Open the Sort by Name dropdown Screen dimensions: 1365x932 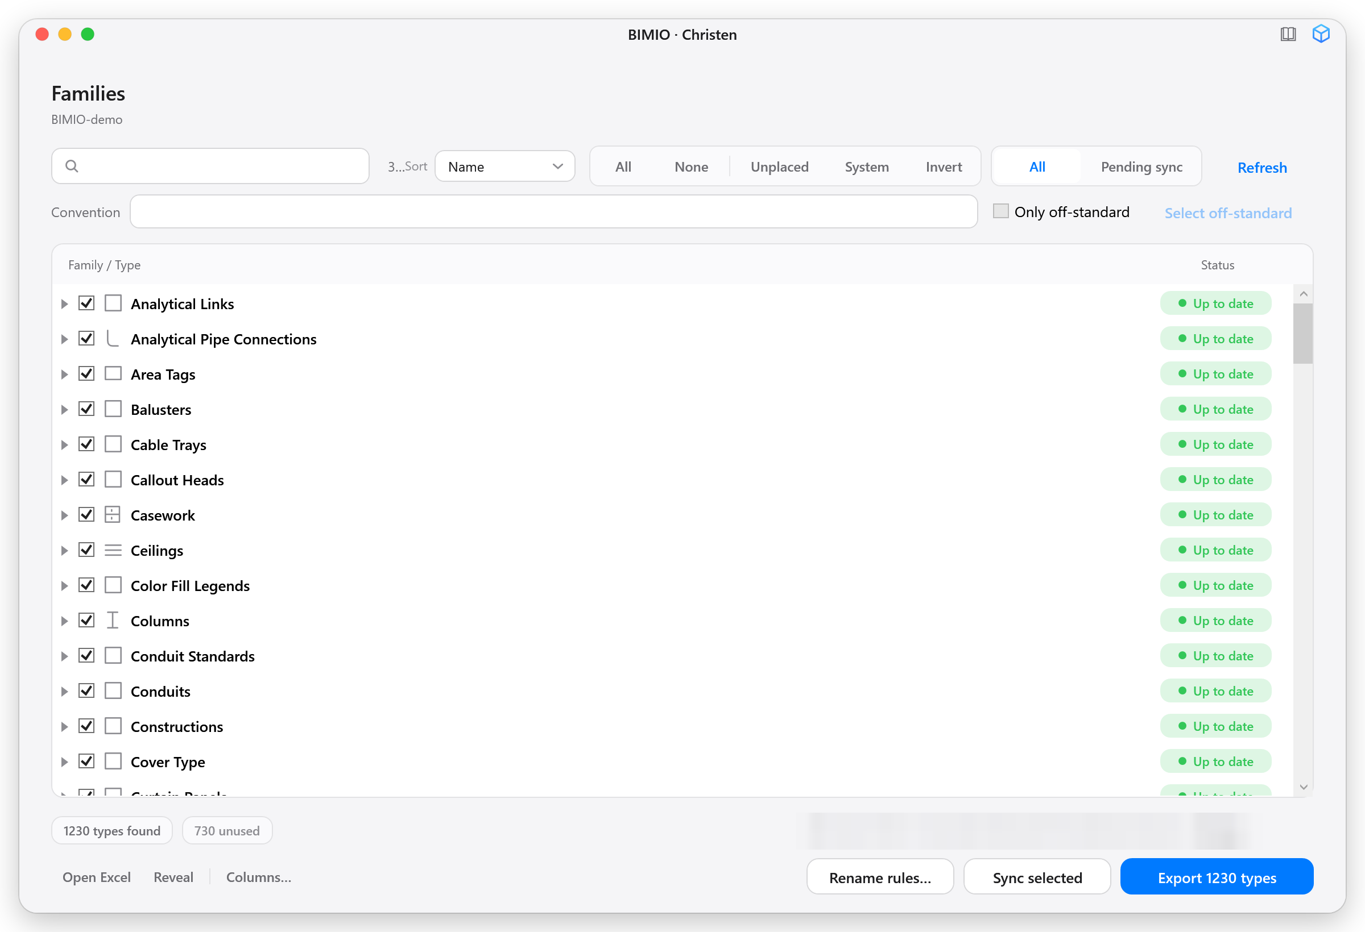504,167
